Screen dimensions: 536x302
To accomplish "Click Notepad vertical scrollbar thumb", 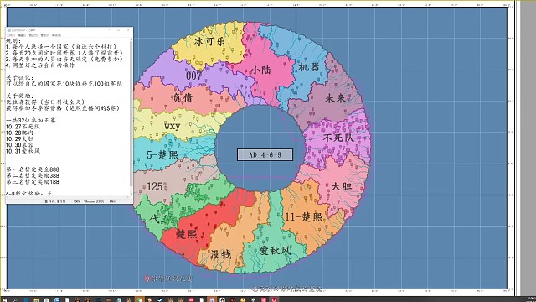I will click(x=131, y=114).
